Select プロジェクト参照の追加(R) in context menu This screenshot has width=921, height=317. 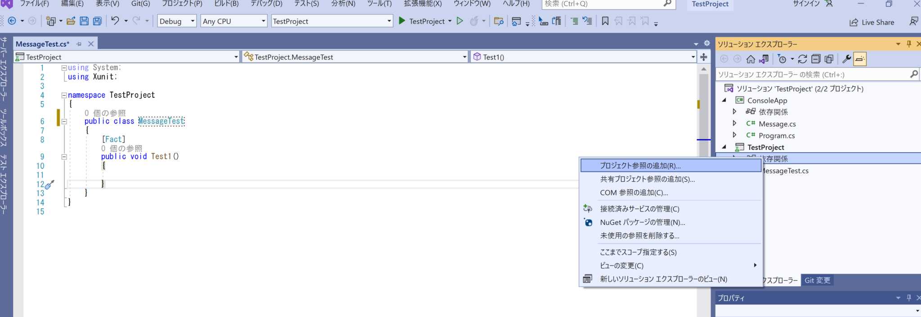coord(640,166)
